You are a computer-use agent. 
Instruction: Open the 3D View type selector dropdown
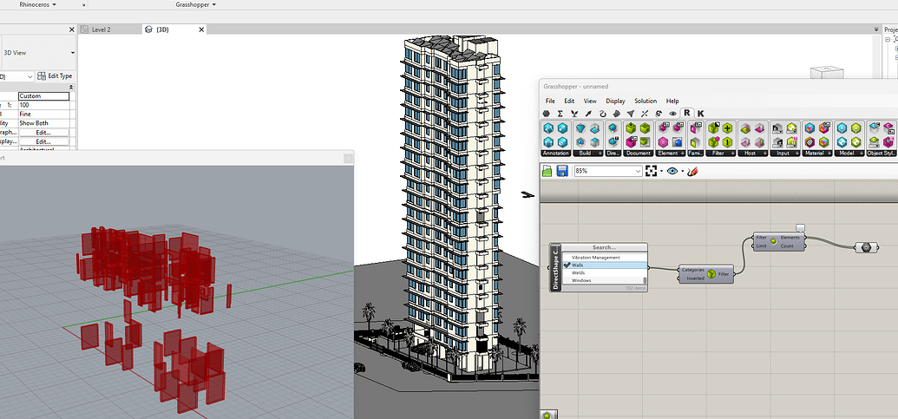point(73,52)
